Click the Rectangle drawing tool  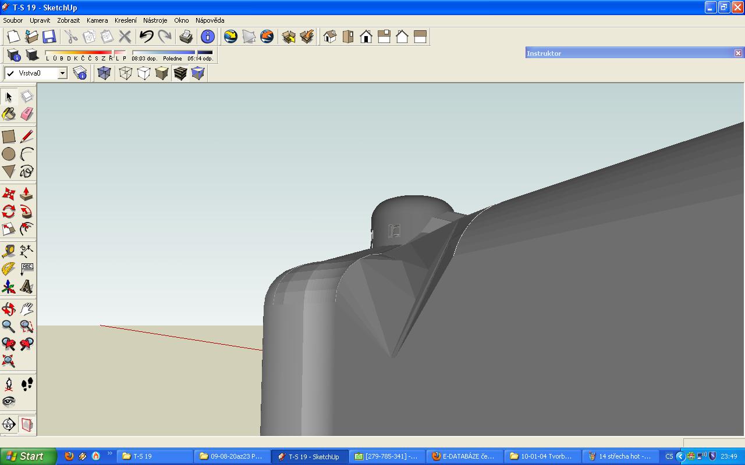[9, 137]
